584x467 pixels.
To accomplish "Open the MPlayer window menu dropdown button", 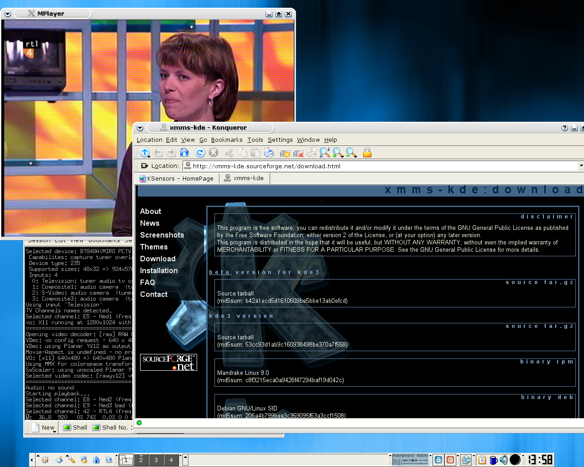I will (7, 14).
